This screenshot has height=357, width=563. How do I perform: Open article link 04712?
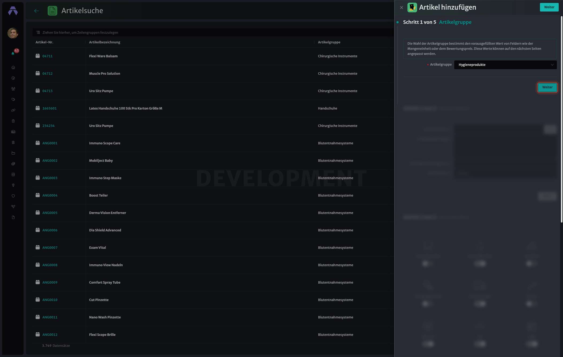(x=47, y=73)
